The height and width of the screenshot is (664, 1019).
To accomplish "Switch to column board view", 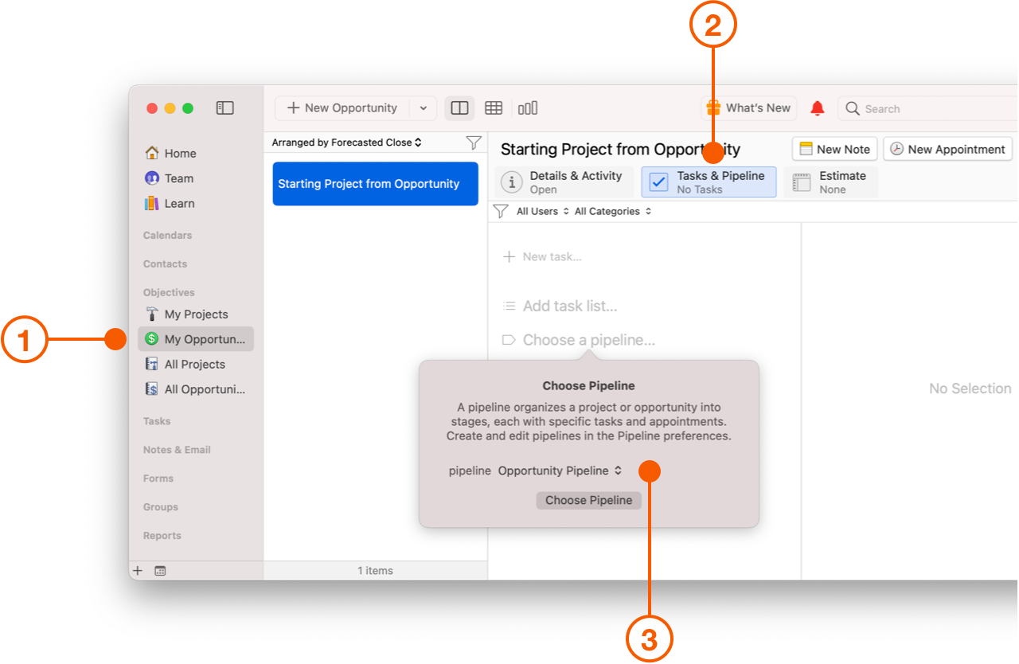I will click(x=528, y=108).
